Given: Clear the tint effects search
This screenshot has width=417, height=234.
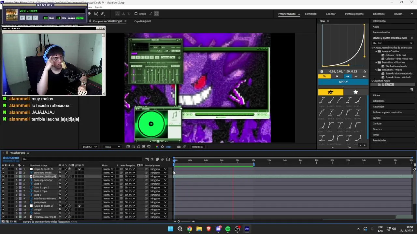Looking at the screenshot, I should [411, 43].
